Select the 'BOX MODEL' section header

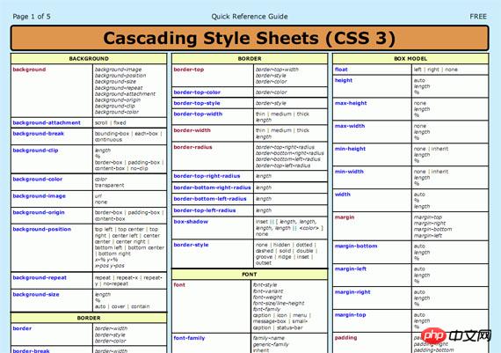coord(410,59)
